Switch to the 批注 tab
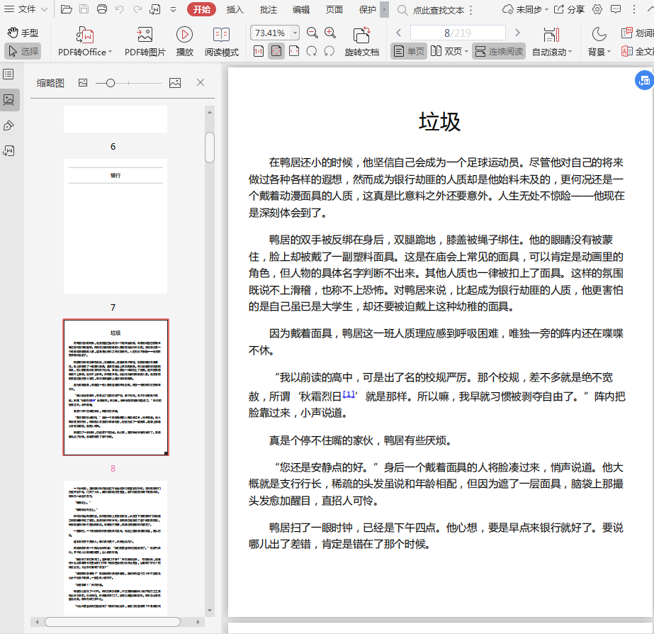This screenshot has width=654, height=634. [x=269, y=10]
